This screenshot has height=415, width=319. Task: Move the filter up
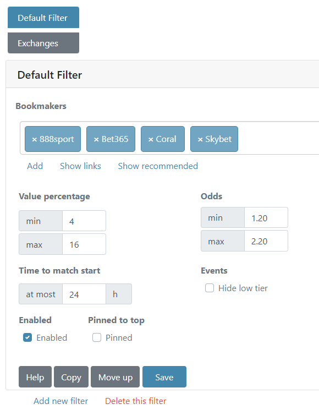116,377
